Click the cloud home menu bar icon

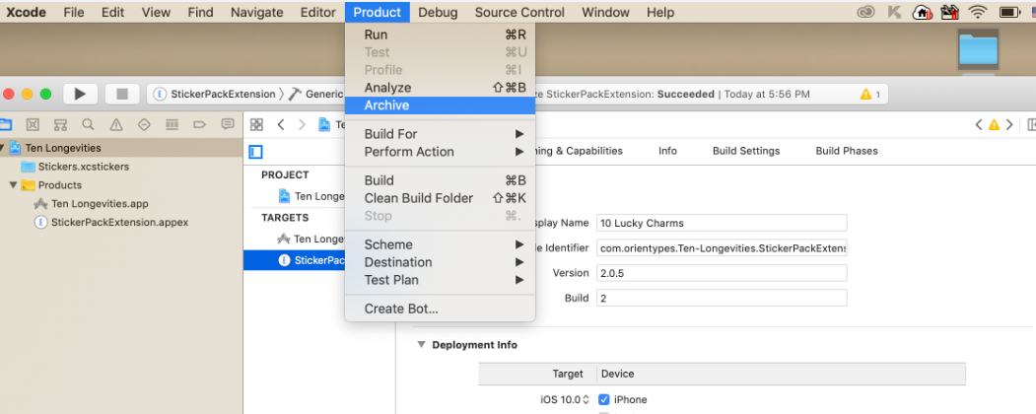[x=922, y=12]
